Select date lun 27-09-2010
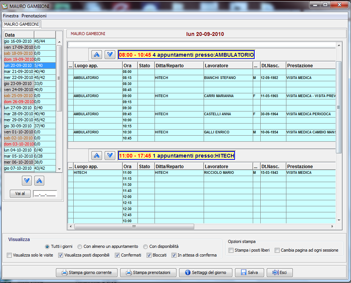This screenshot has height=283, width=351. pyautogui.click(x=30, y=108)
